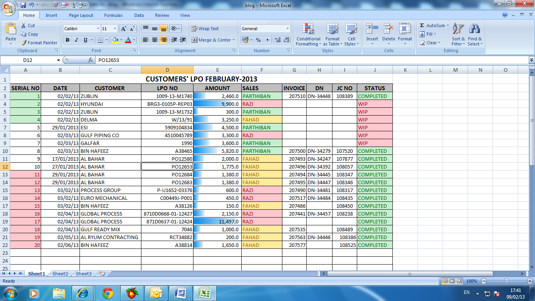This screenshot has width=535, height=301.
Task: Click Merge & Center button
Action: tap(211, 40)
